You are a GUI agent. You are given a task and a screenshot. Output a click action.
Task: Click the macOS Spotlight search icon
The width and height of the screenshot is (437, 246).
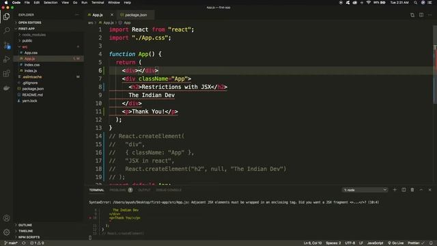[x=415, y=3]
